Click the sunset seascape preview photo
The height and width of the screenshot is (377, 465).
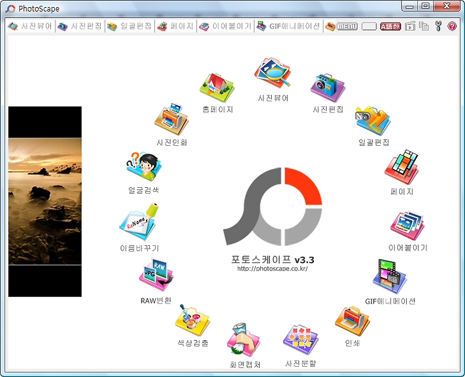coord(45,201)
